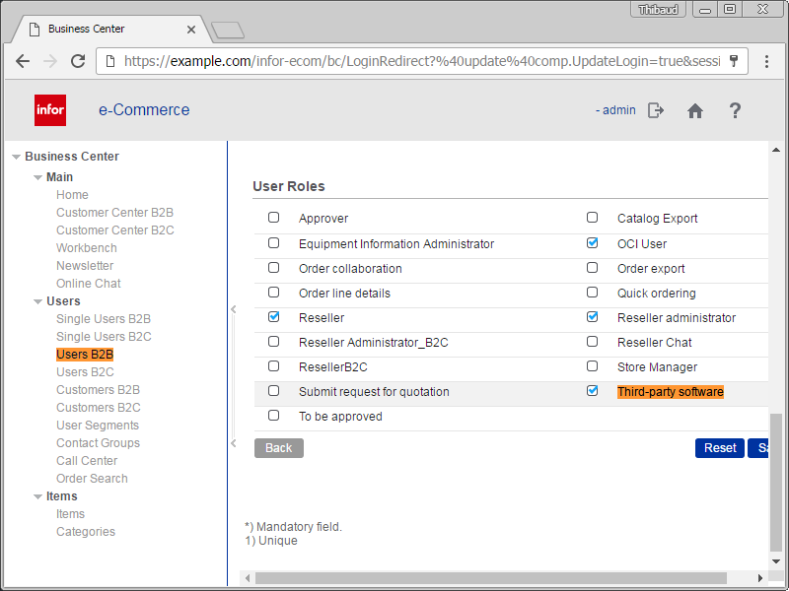Reload the page with refresh icon

(x=77, y=61)
